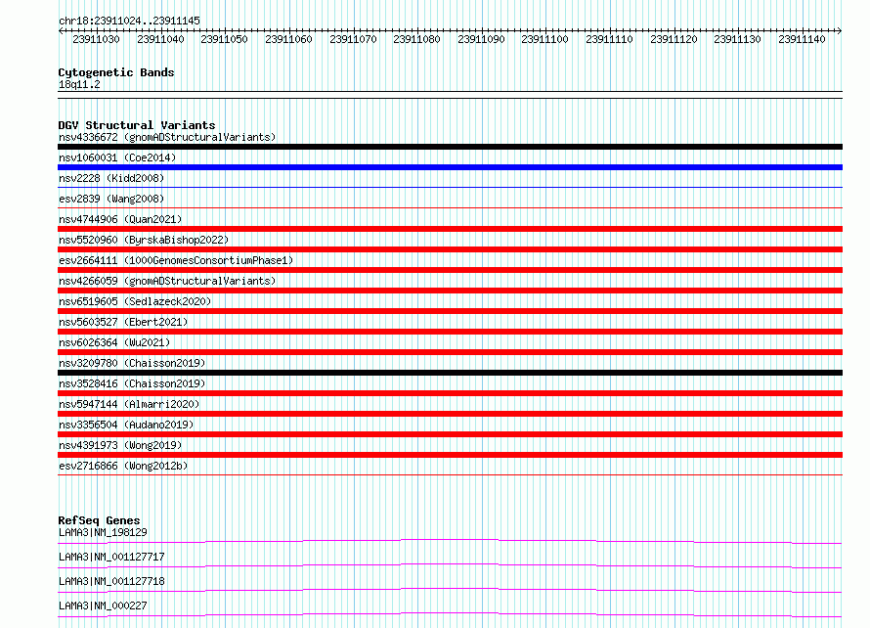Click ruler position 23911140

pyautogui.click(x=802, y=39)
